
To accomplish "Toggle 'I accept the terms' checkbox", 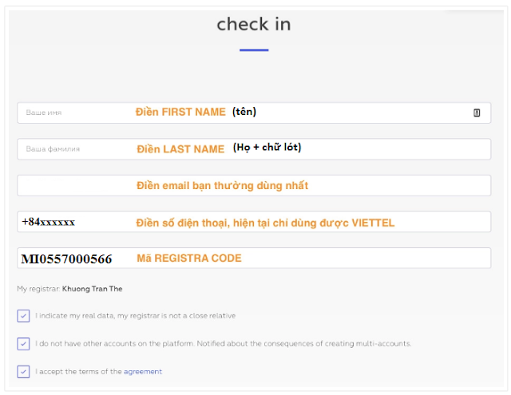I will tap(23, 372).
